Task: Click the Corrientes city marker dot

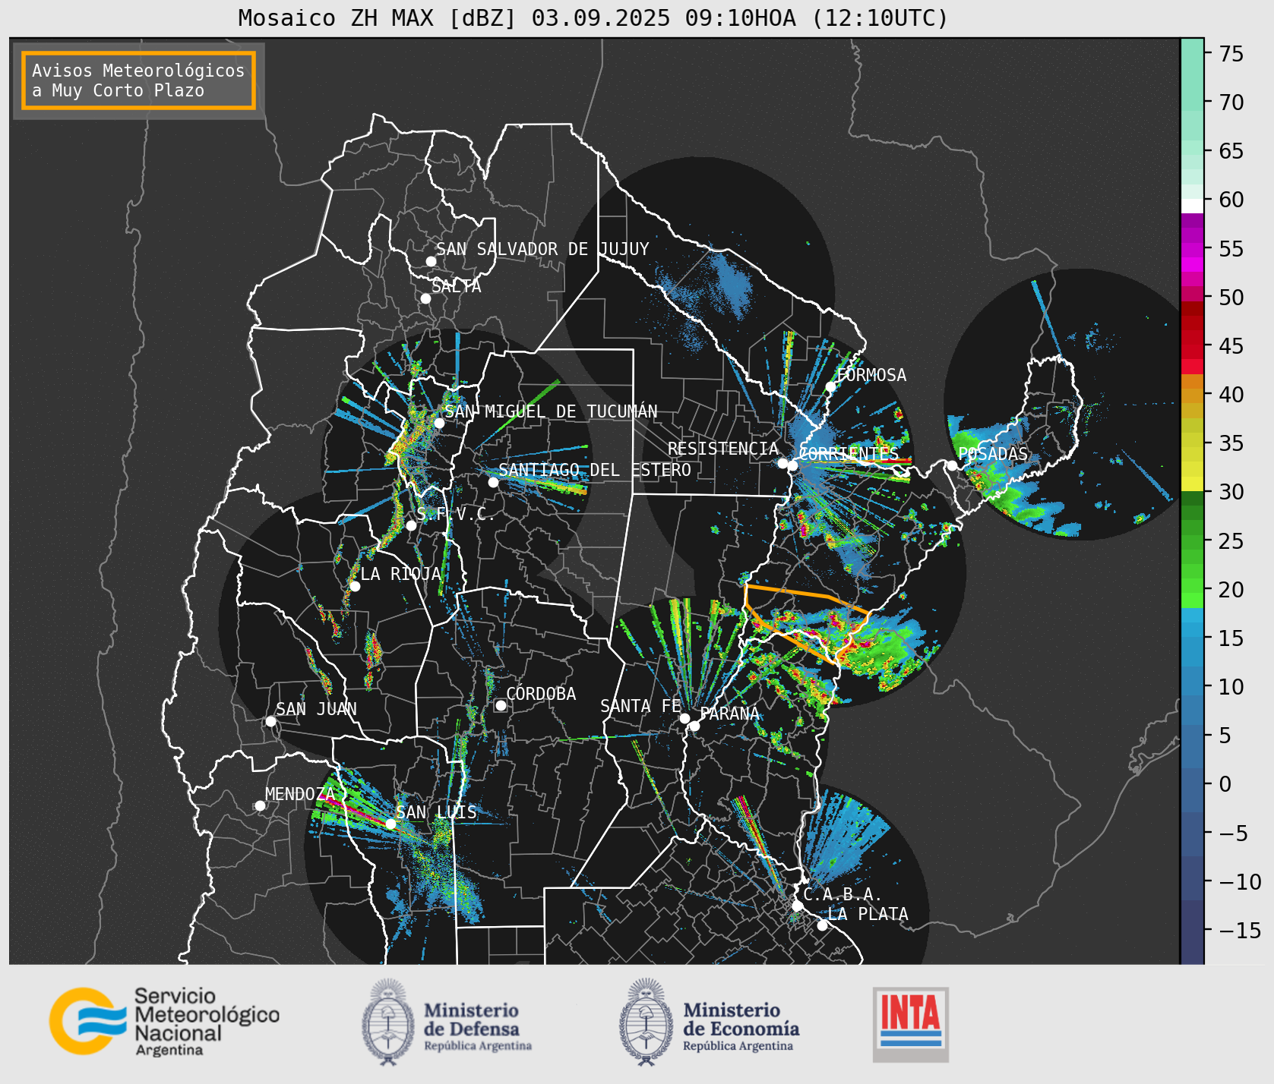Action: pyautogui.click(x=792, y=465)
